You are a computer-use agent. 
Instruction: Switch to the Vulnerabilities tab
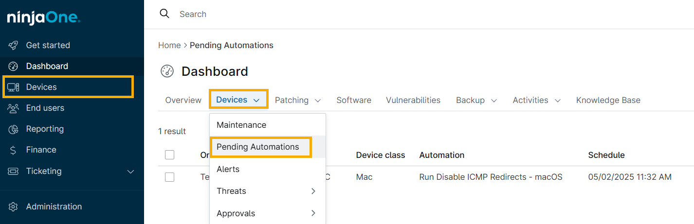[x=413, y=100]
